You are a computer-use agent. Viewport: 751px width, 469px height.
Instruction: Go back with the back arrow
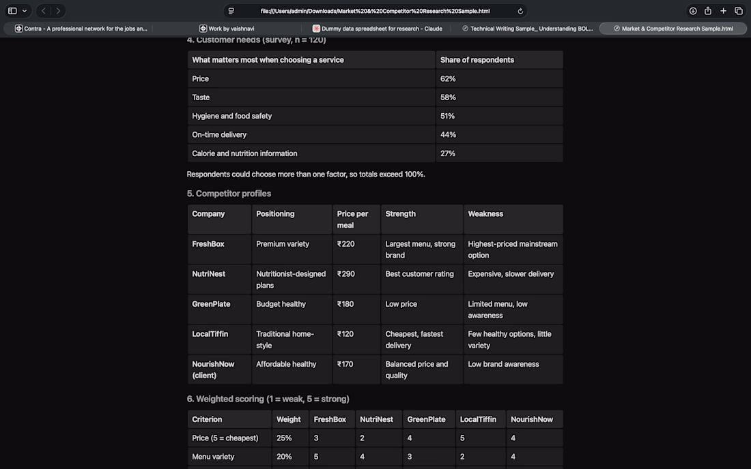click(44, 10)
